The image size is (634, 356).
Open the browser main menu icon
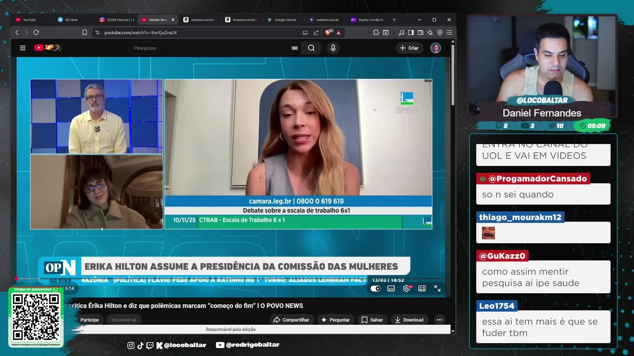(x=449, y=33)
